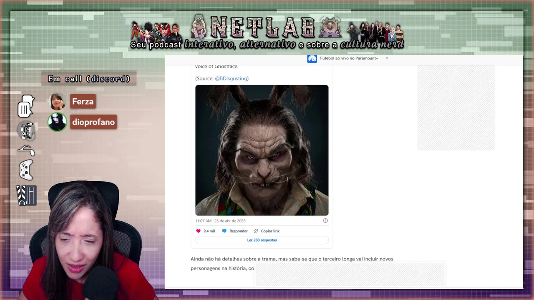The width and height of the screenshot is (534, 300).
Task: Click the clapperboard film icon
Action: point(26,195)
